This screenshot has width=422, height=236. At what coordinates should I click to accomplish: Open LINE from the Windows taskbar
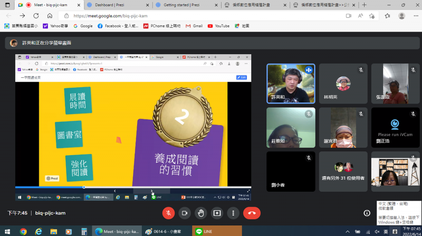(207, 231)
